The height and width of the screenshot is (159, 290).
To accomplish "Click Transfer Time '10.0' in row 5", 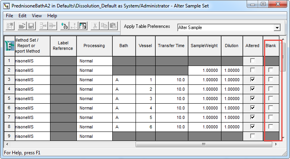I will point(172,99).
